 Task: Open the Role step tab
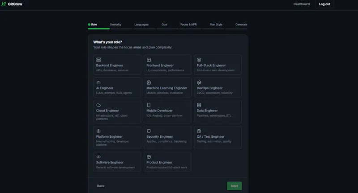click(94, 25)
